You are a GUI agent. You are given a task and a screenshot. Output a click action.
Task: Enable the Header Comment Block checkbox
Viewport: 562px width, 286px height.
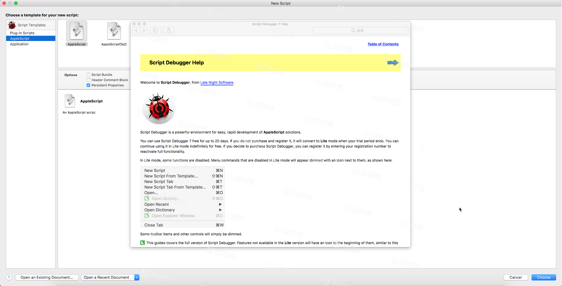(x=88, y=80)
